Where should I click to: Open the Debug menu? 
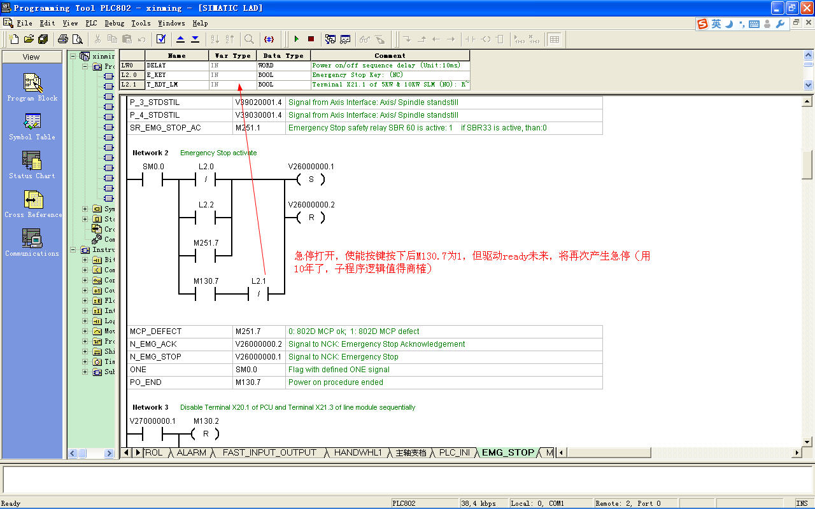pos(115,23)
